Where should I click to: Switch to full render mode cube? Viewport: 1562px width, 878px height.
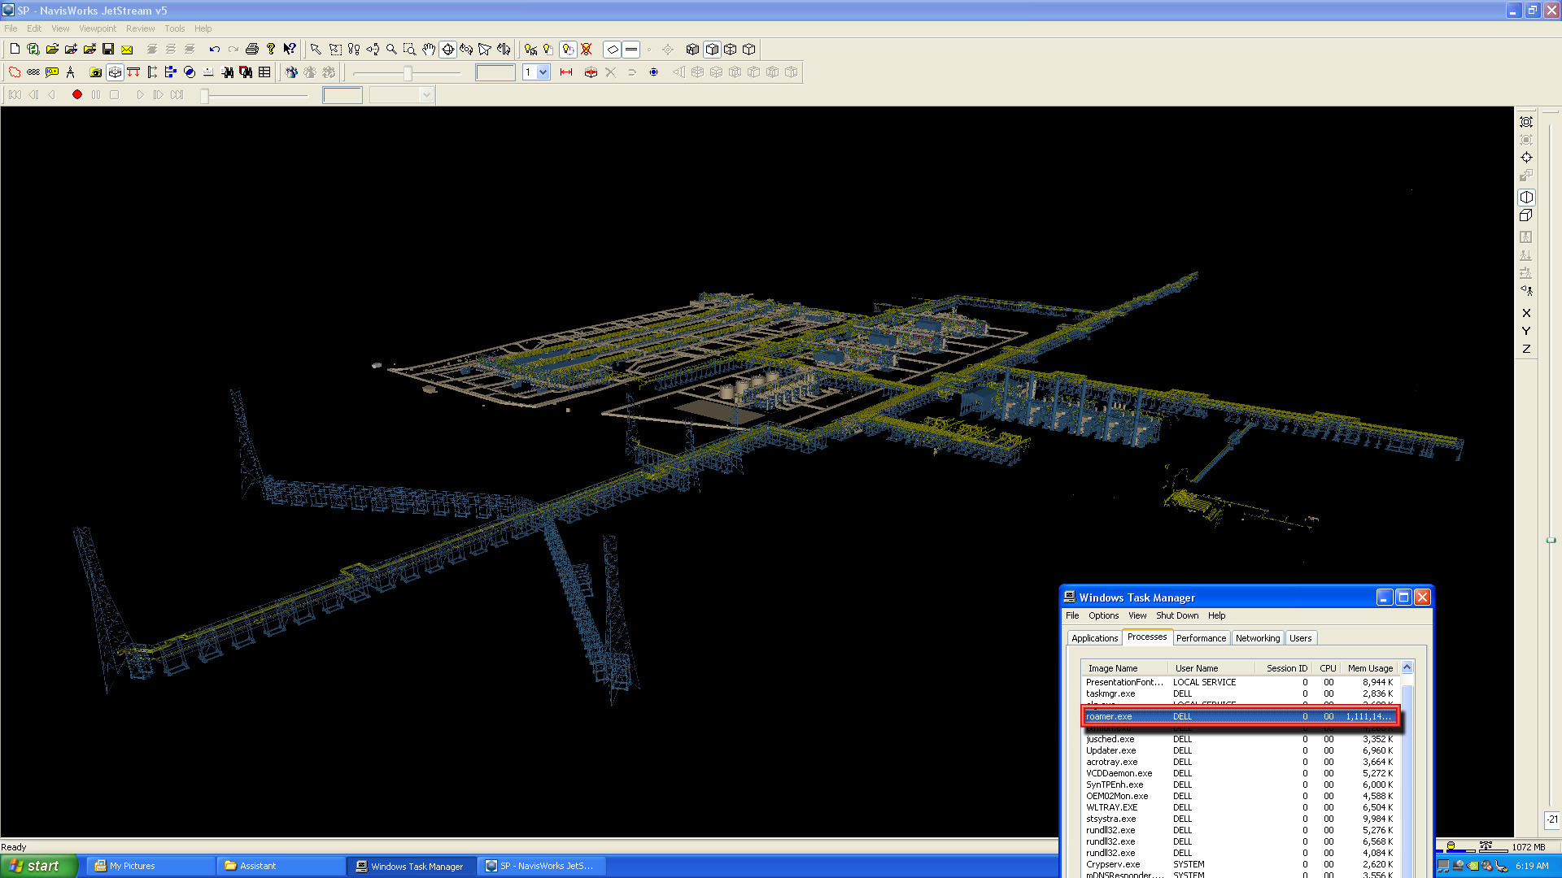692,50
